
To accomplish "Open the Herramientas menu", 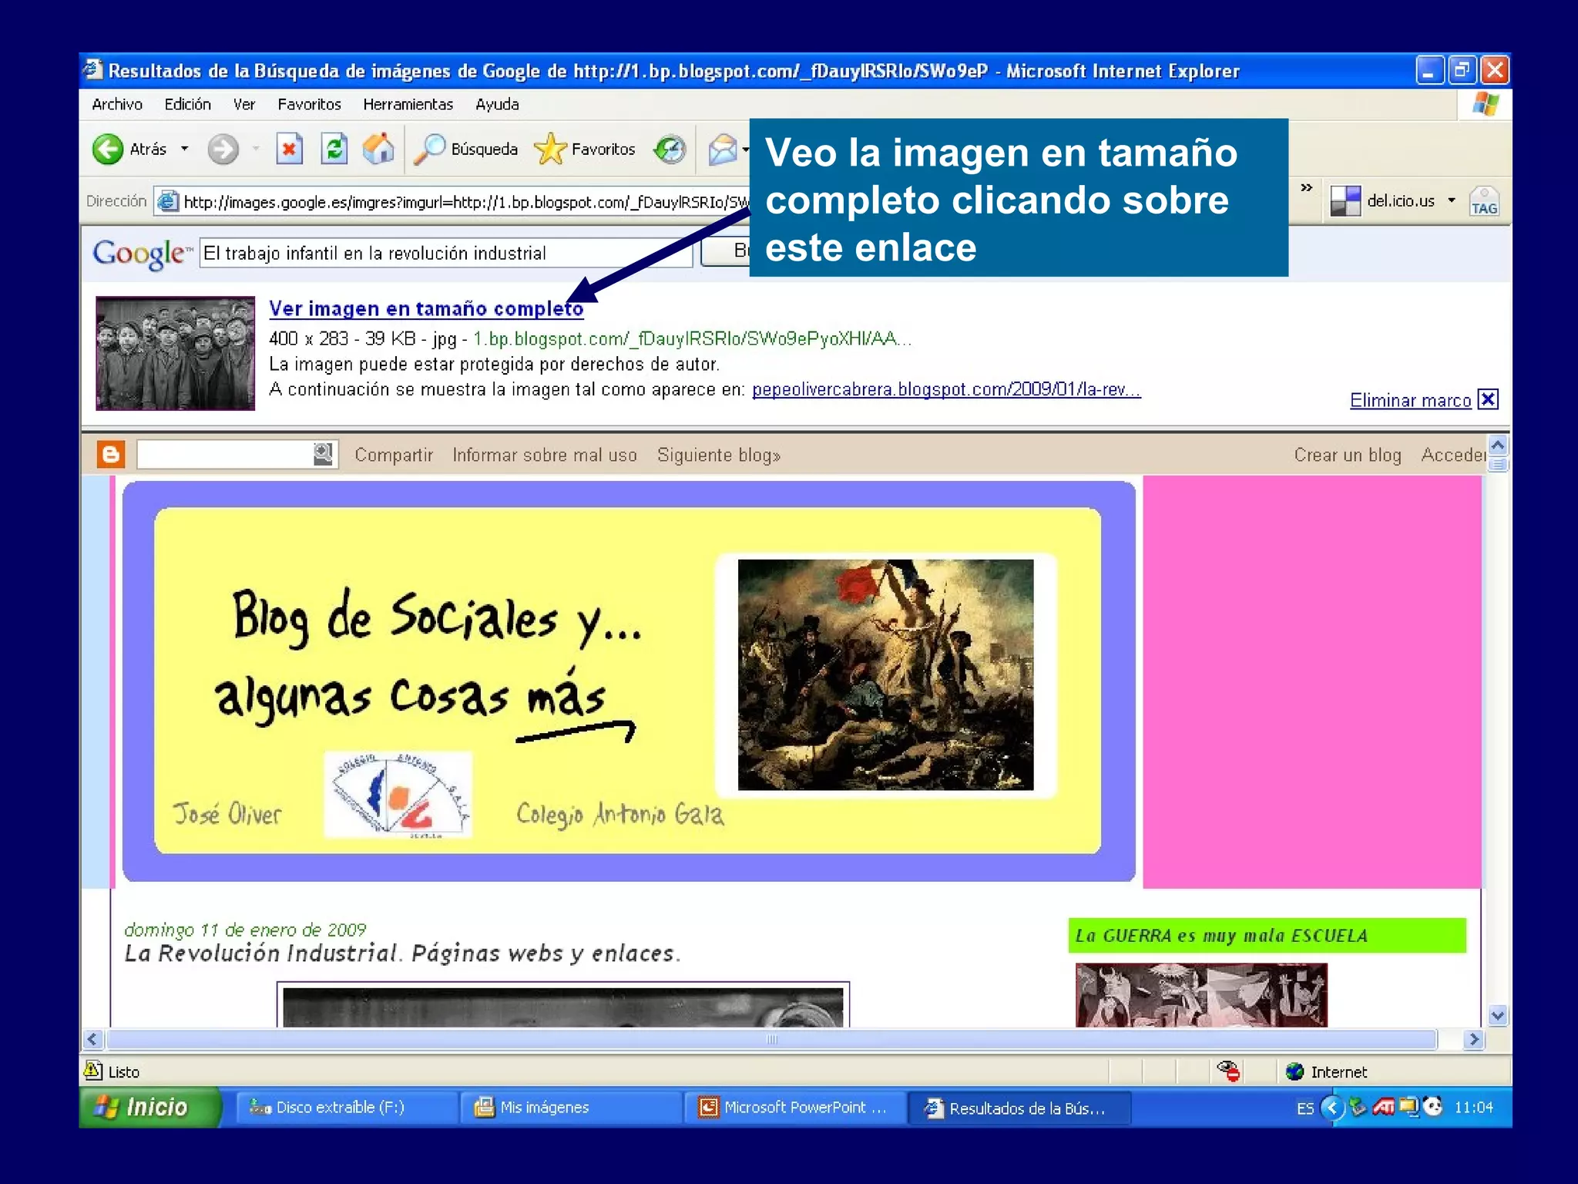I will 408,104.
